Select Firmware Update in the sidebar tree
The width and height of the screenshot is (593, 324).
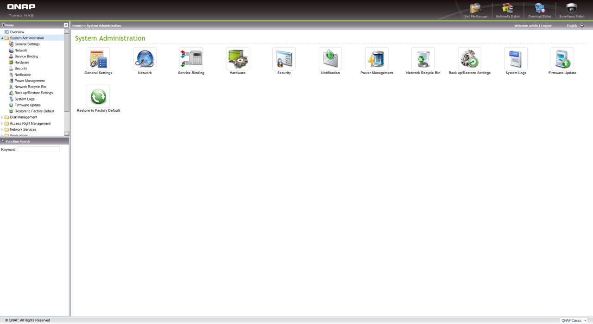[28, 105]
